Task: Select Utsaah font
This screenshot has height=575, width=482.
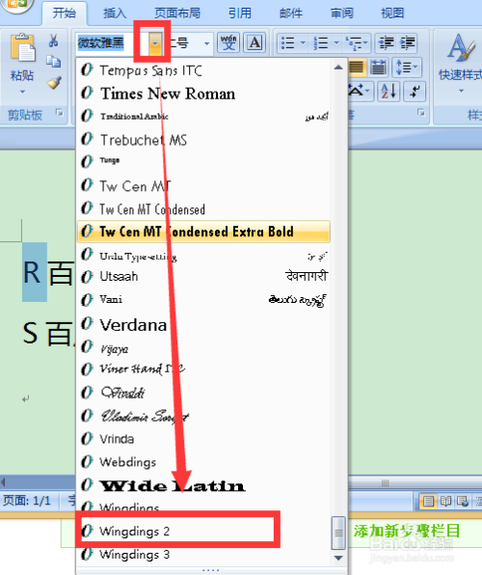Action: coord(203,276)
